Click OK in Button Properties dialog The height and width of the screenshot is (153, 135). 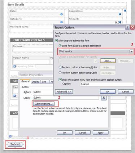(65, 132)
